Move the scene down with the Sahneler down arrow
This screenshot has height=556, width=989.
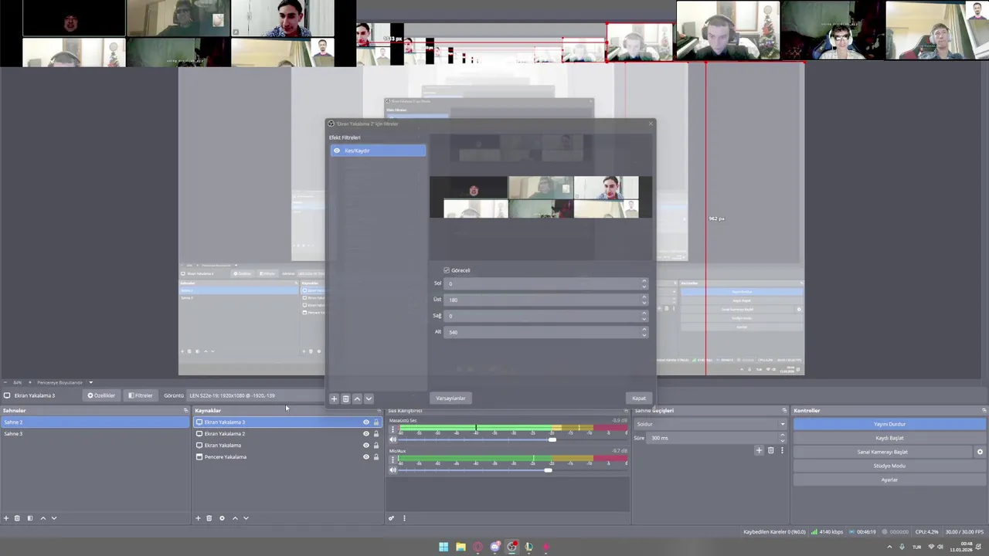tap(53, 518)
